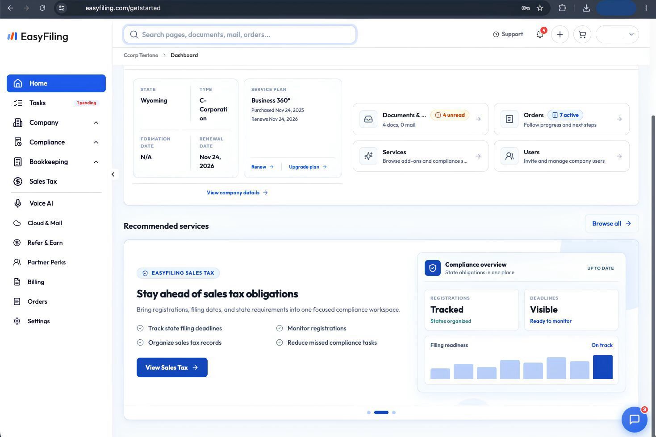Open browser downloads icon

tap(586, 8)
